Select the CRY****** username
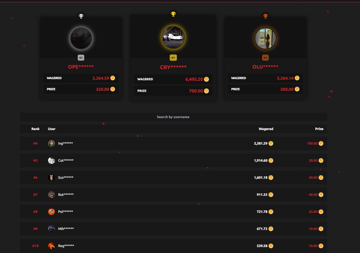This screenshot has height=253, width=360. click(x=173, y=67)
